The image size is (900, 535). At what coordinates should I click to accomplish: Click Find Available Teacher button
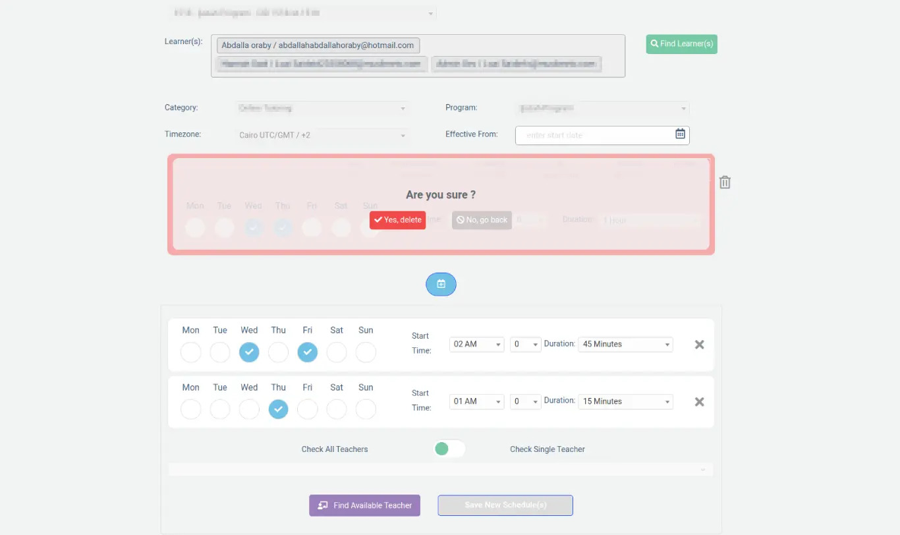[x=364, y=505]
